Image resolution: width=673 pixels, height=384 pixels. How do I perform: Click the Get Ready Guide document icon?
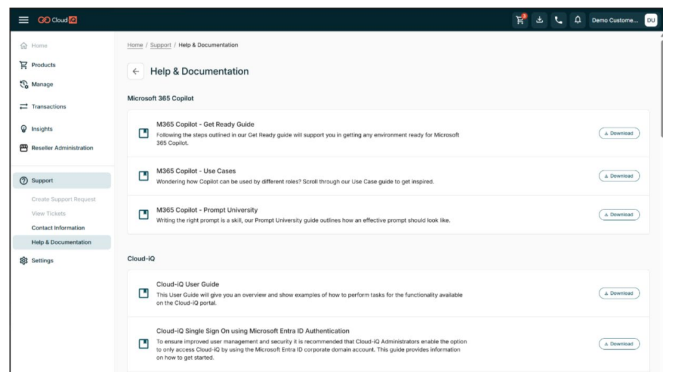(x=143, y=133)
